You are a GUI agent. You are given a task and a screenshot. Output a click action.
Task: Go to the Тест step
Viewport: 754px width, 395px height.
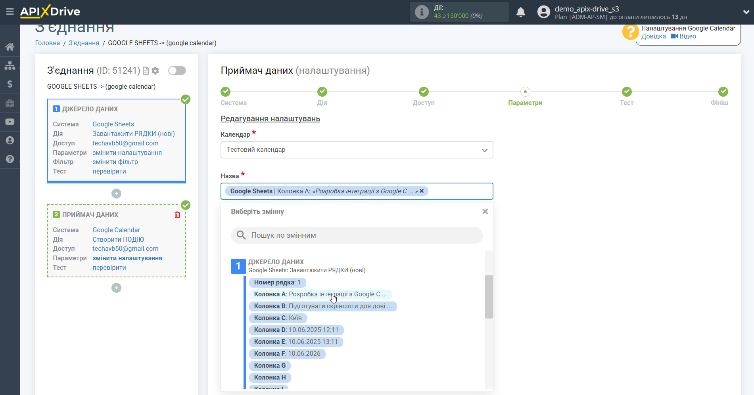point(627,92)
